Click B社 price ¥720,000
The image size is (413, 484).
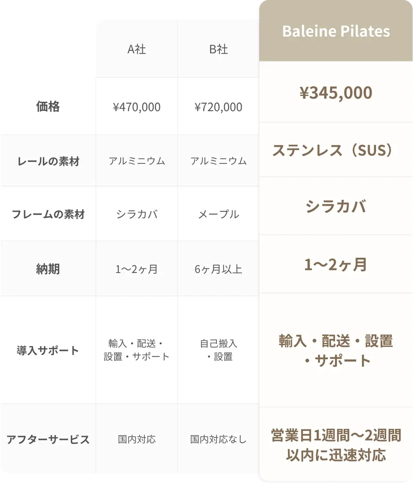tap(218, 107)
